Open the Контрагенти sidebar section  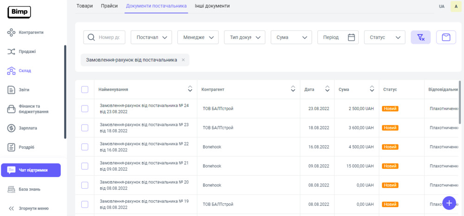pyautogui.click(x=31, y=32)
